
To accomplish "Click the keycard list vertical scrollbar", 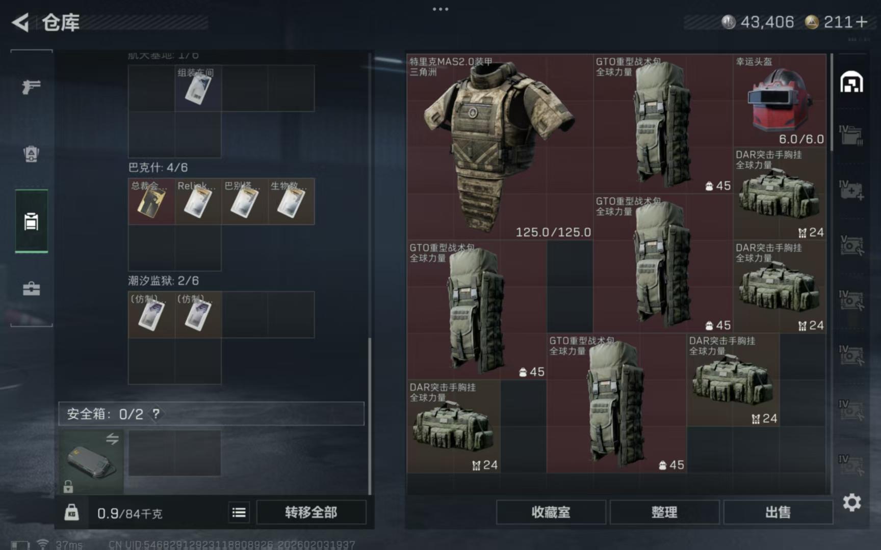I will tap(370, 272).
